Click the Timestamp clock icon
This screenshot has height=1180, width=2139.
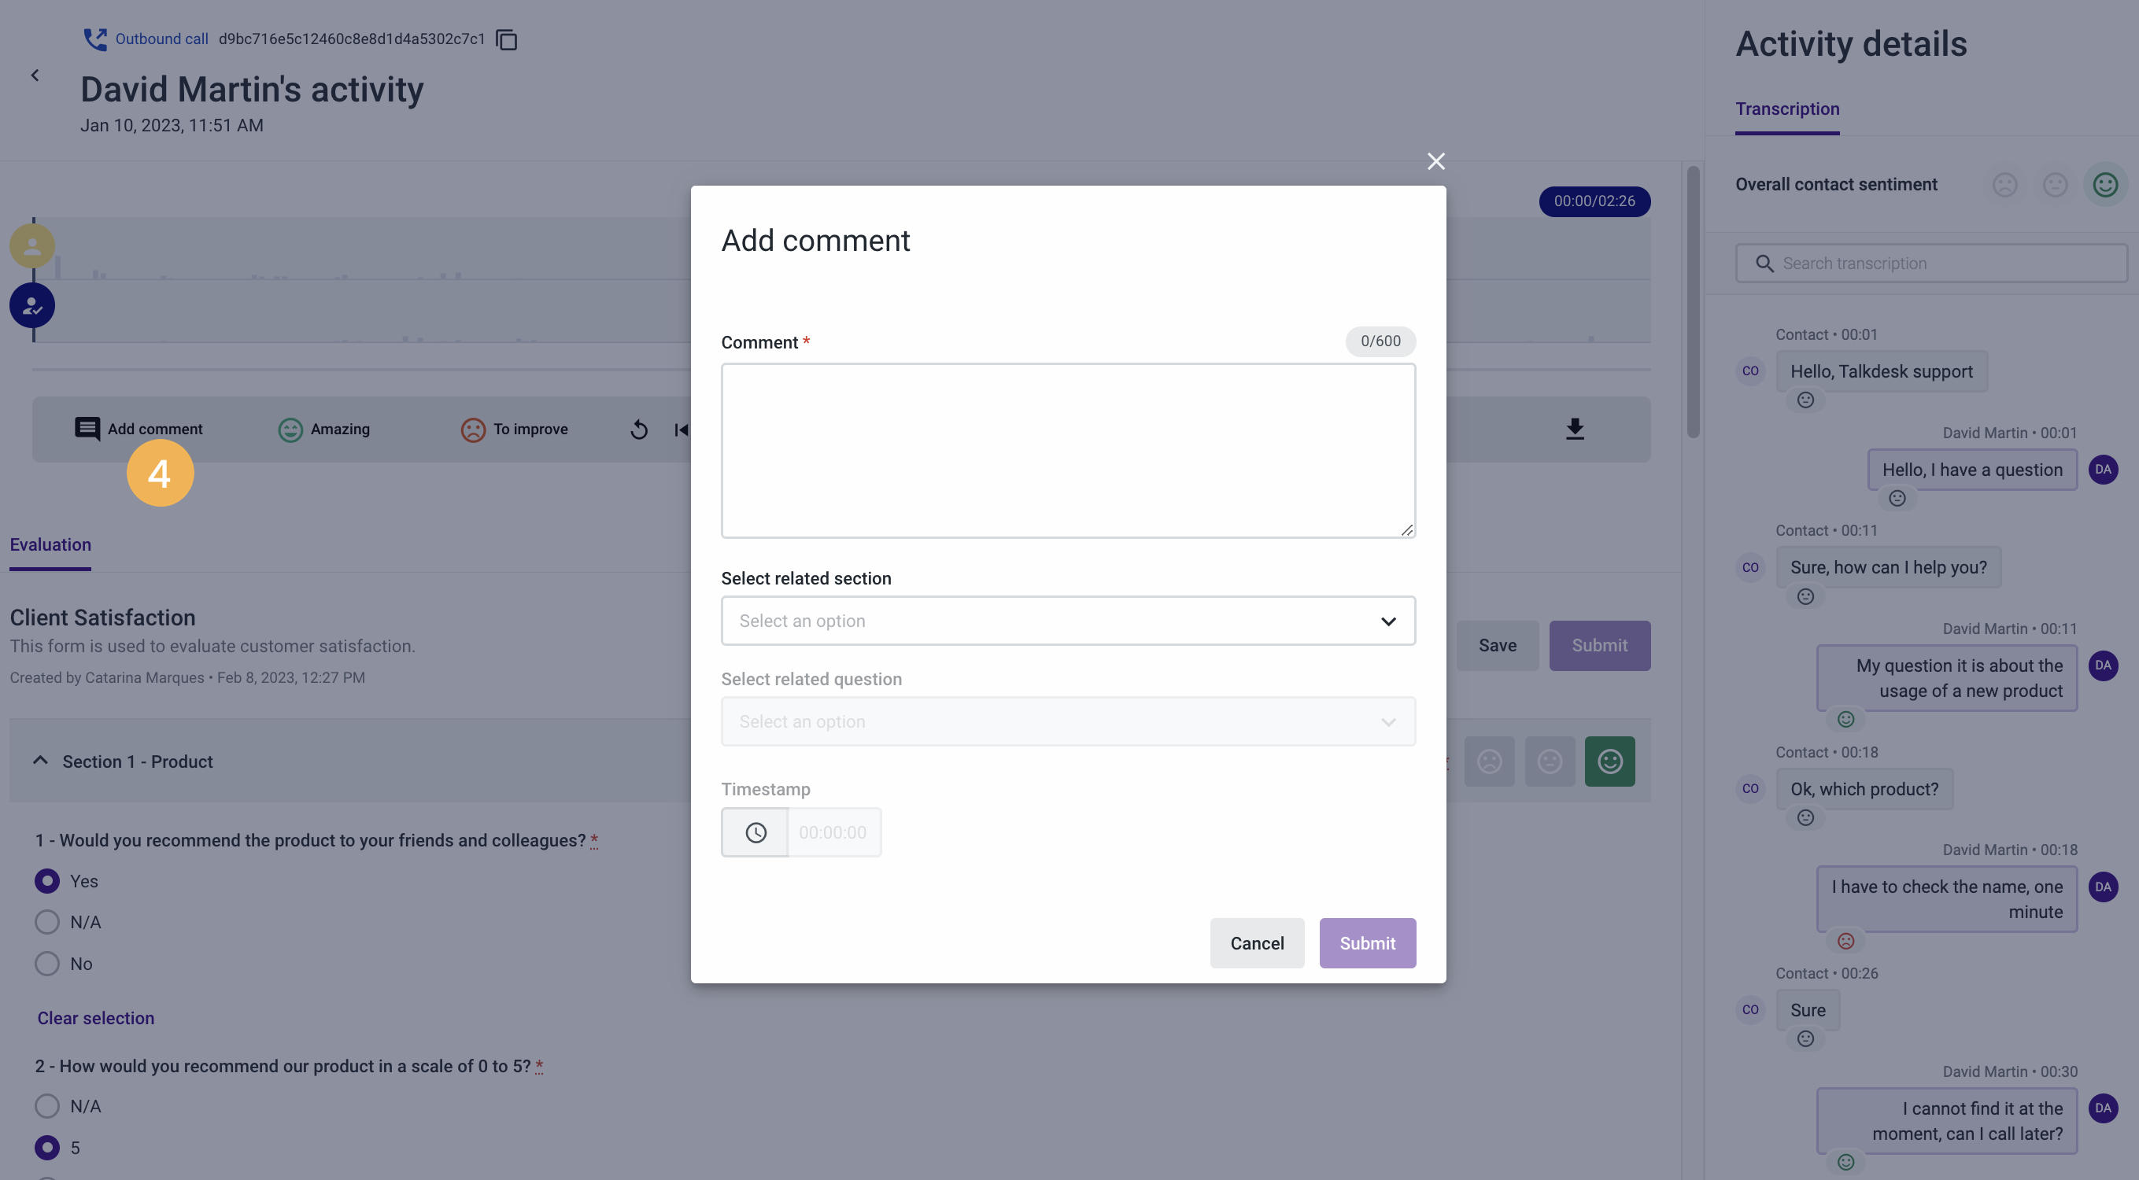(x=755, y=832)
